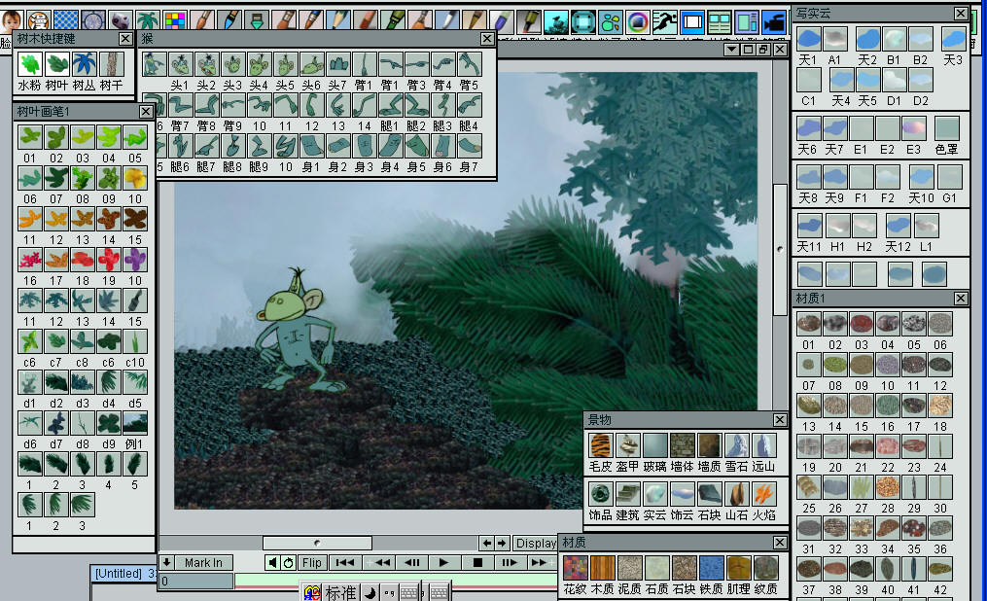Choose the 木质 wood material swatch

[602, 568]
